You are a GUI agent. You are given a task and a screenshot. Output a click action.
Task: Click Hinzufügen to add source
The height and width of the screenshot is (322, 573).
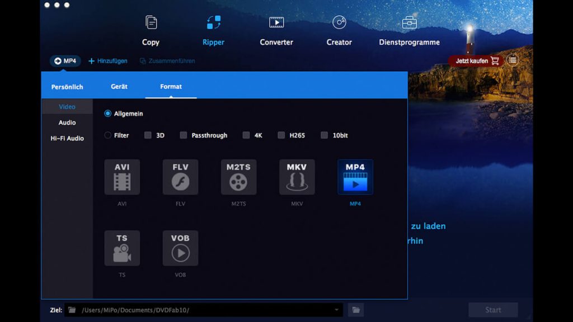point(108,61)
